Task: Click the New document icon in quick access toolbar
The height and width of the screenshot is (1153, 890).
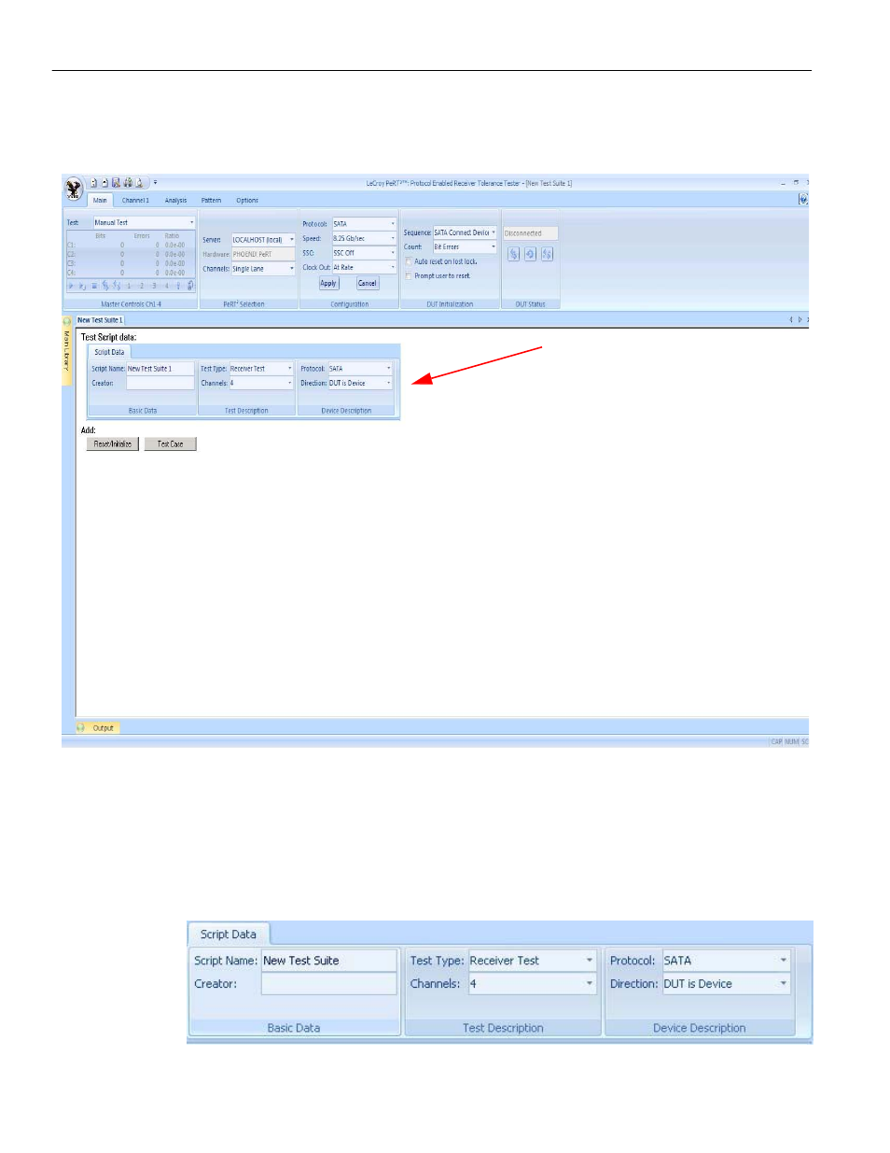Action: [x=93, y=183]
